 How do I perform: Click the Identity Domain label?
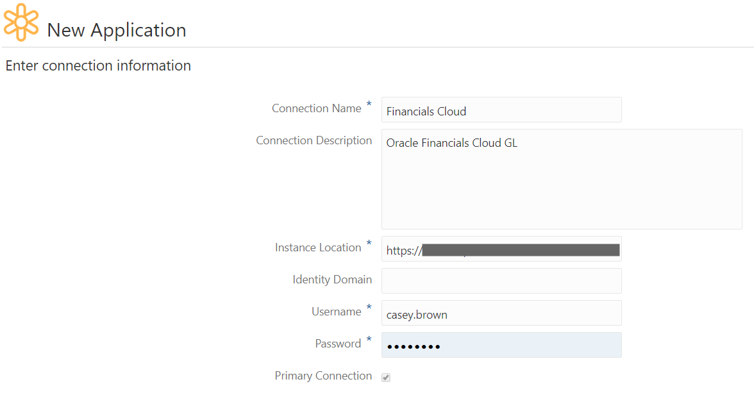click(332, 280)
